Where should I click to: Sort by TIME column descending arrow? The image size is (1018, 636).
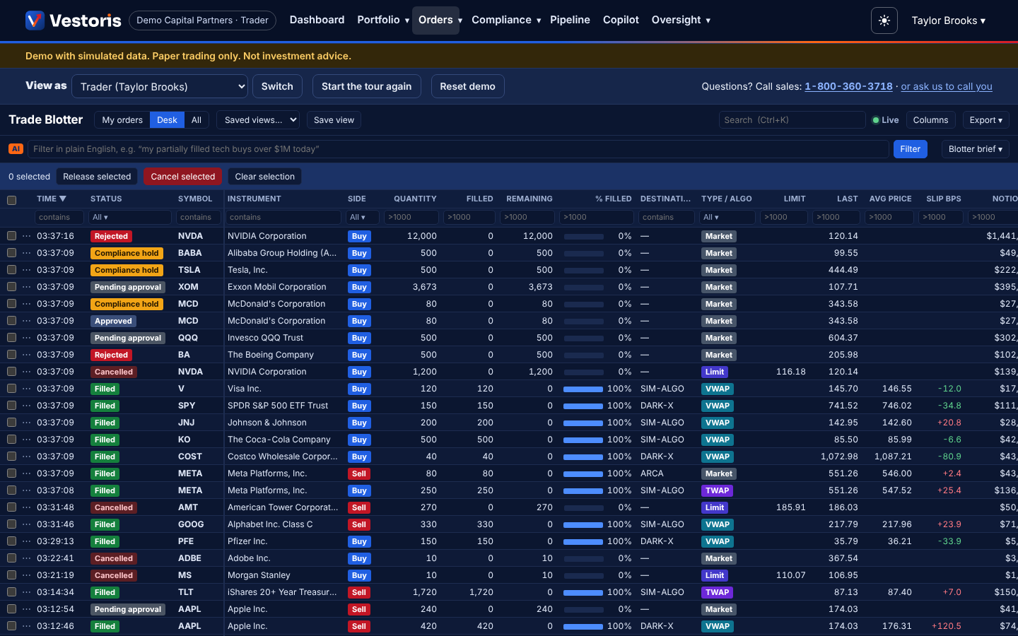coord(63,199)
